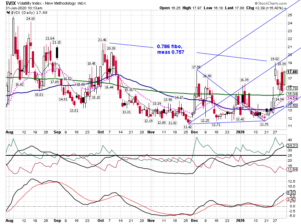Click the 11.71 low price label
This screenshot has width=301, height=224.
216,125
